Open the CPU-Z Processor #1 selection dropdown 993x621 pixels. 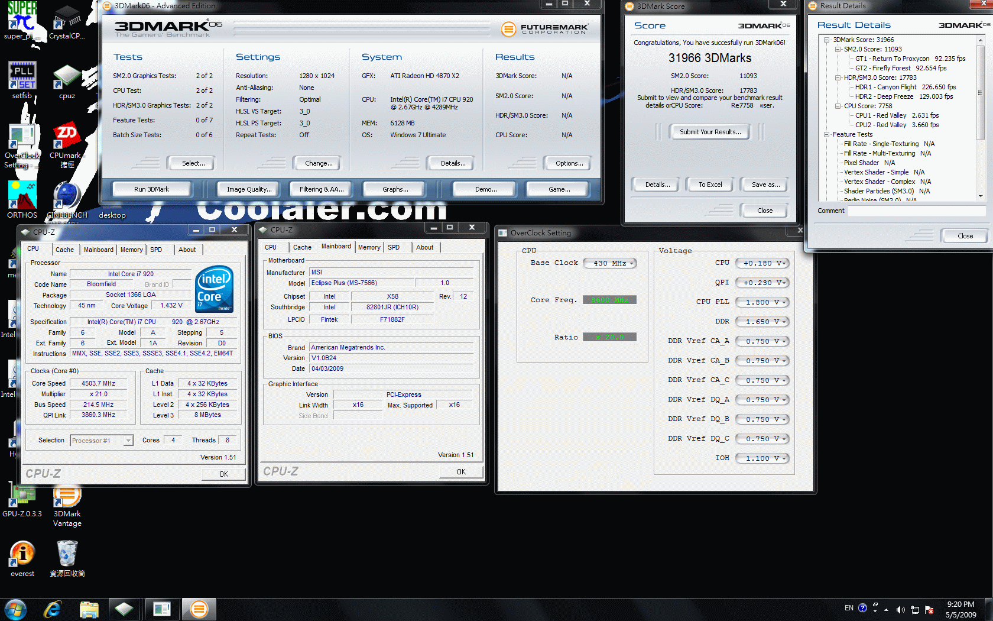pos(102,441)
